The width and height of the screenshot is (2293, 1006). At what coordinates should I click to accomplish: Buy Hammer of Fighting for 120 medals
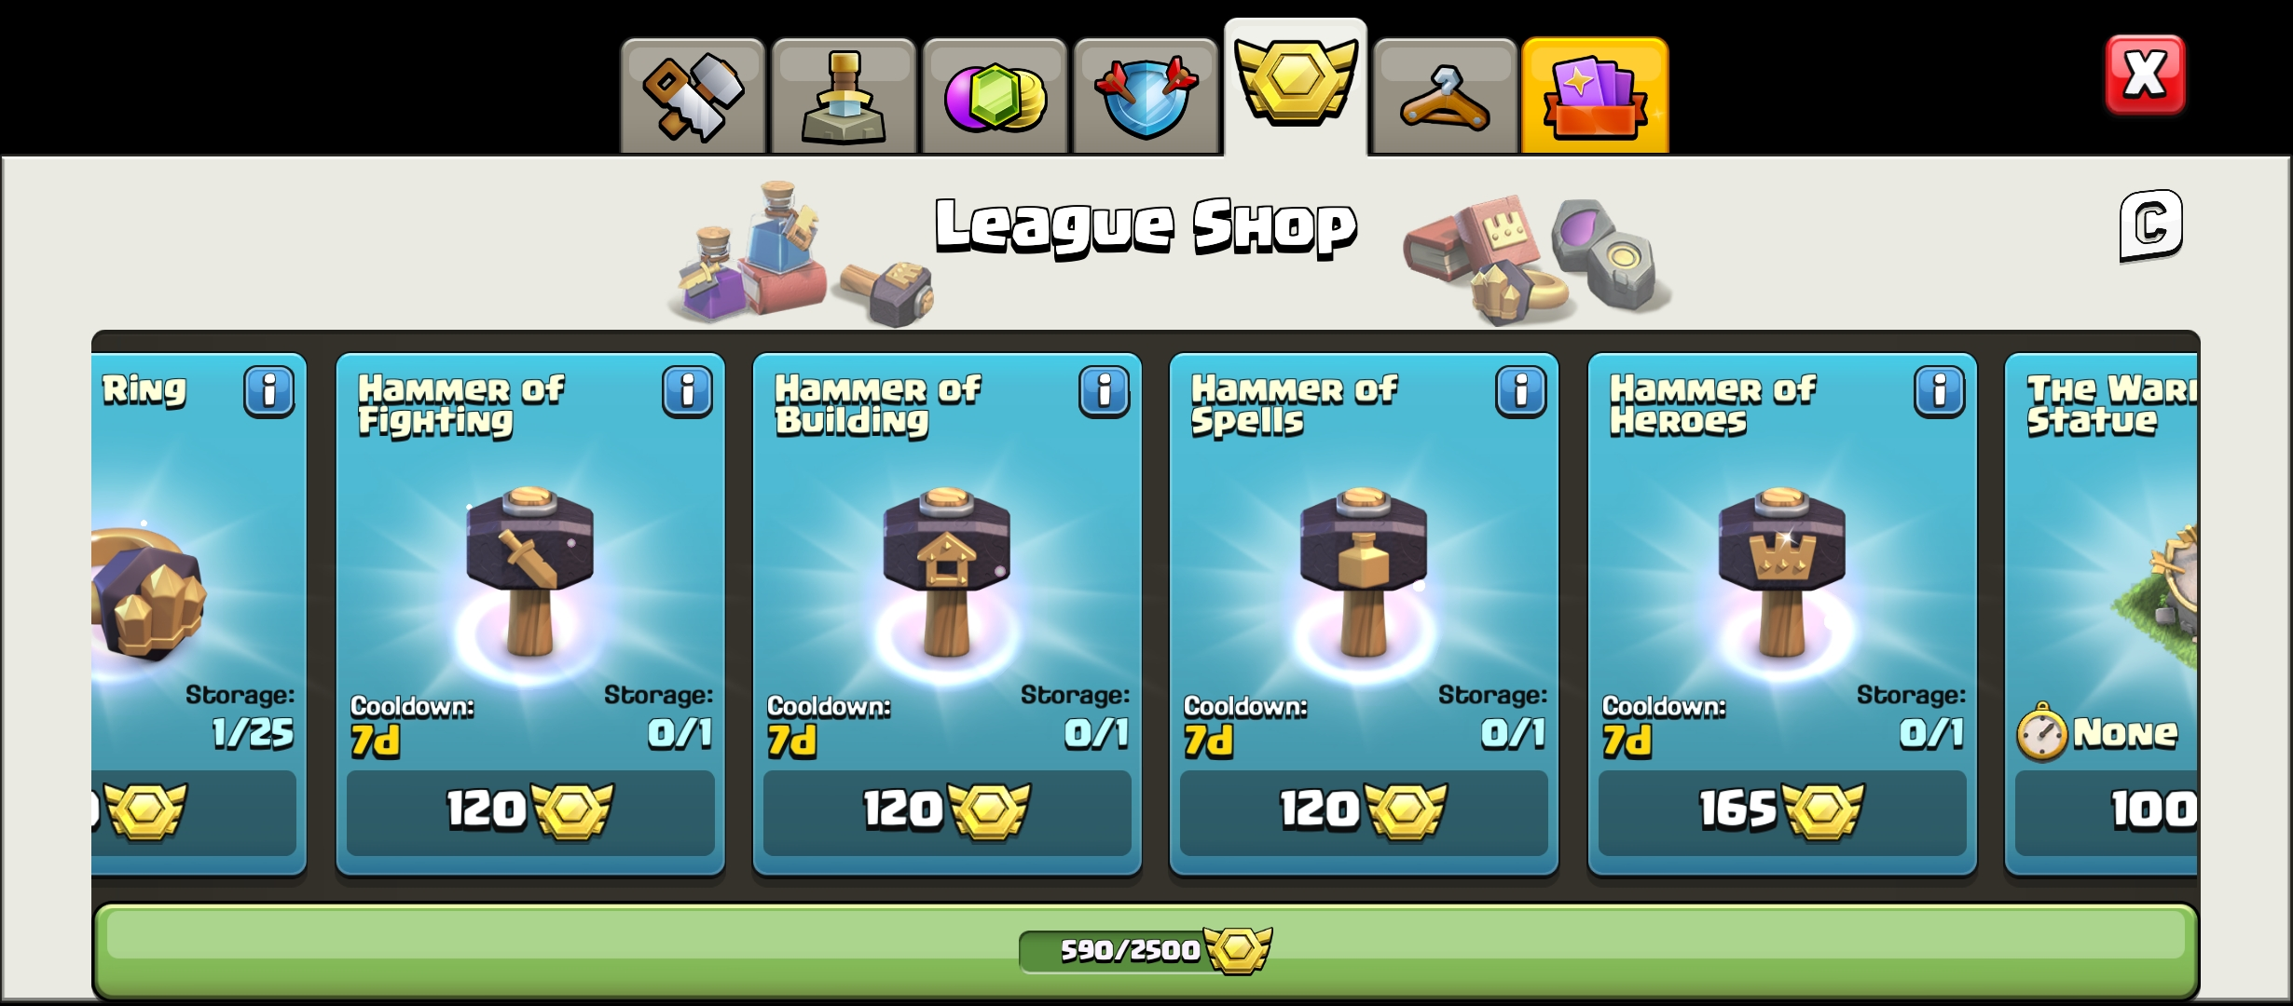[530, 811]
